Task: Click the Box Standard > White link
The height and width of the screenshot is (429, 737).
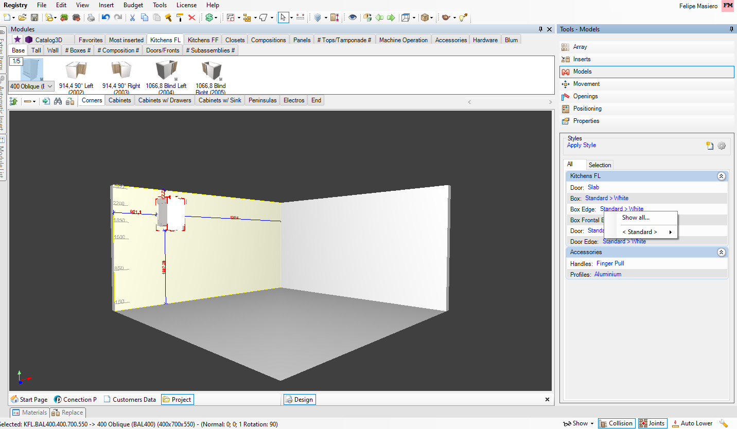Action: (x=607, y=198)
